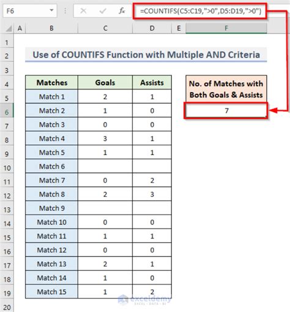
Task: Click the formula bar options dots handle
Action: 65,10
